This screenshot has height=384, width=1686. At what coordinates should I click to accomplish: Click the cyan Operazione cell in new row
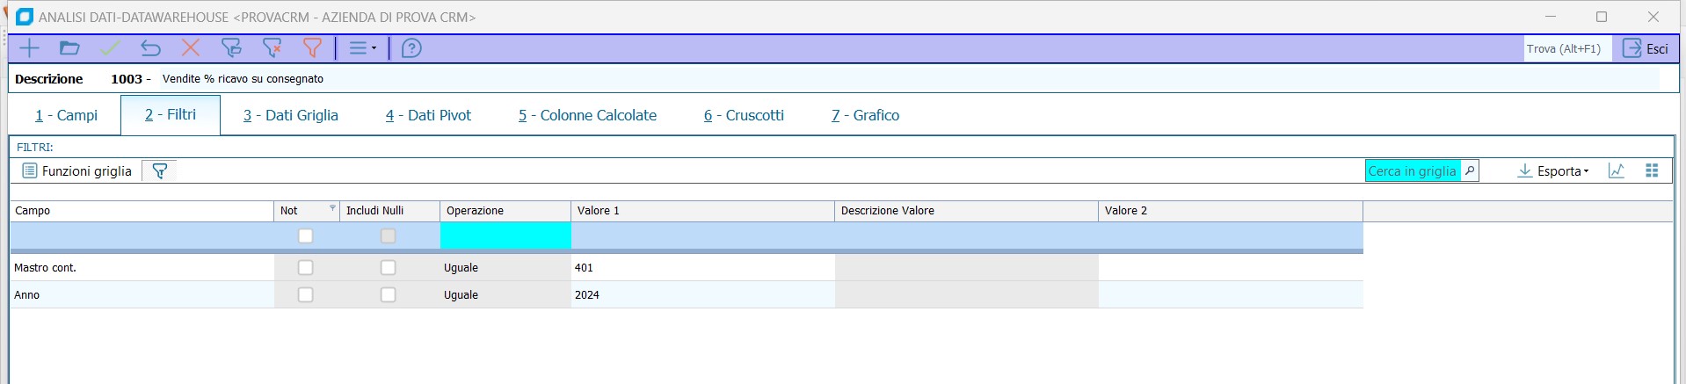(505, 235)
